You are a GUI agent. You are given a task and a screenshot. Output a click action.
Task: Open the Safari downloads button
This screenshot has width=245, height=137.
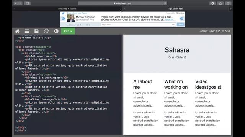point(213,3)
